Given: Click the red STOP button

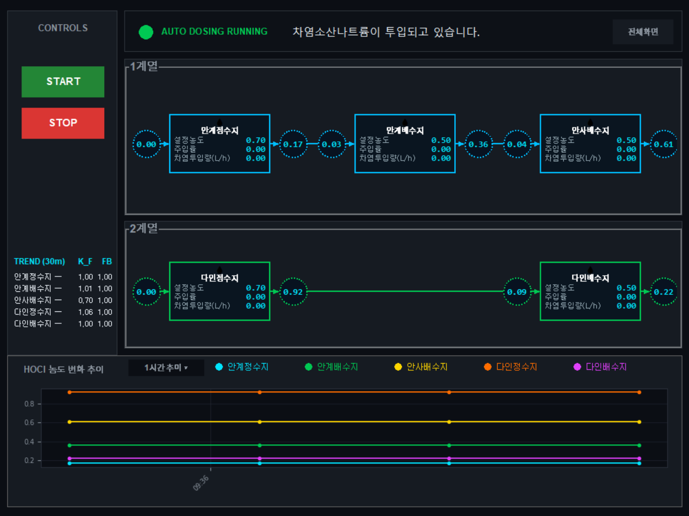Looking at the screenshot, I should (63, 123).
